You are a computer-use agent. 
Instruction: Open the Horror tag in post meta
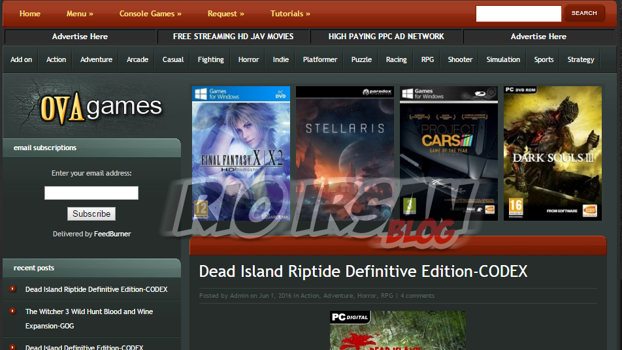coord(367,296)
